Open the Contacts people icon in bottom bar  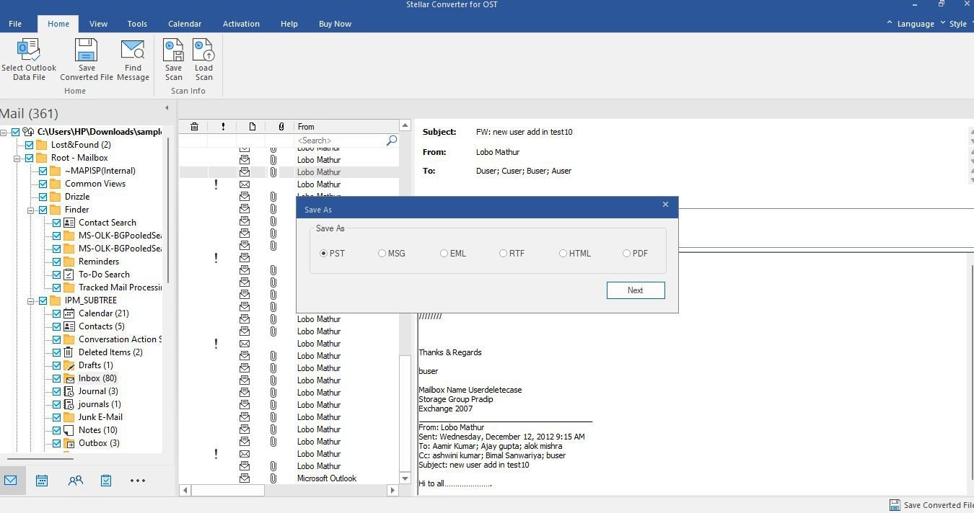click(75, 481)
